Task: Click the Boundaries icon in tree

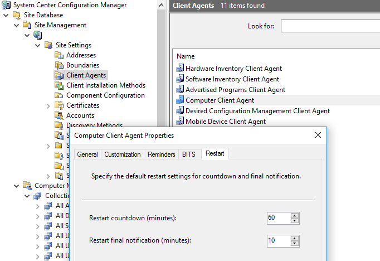Action: click(59, 65)
